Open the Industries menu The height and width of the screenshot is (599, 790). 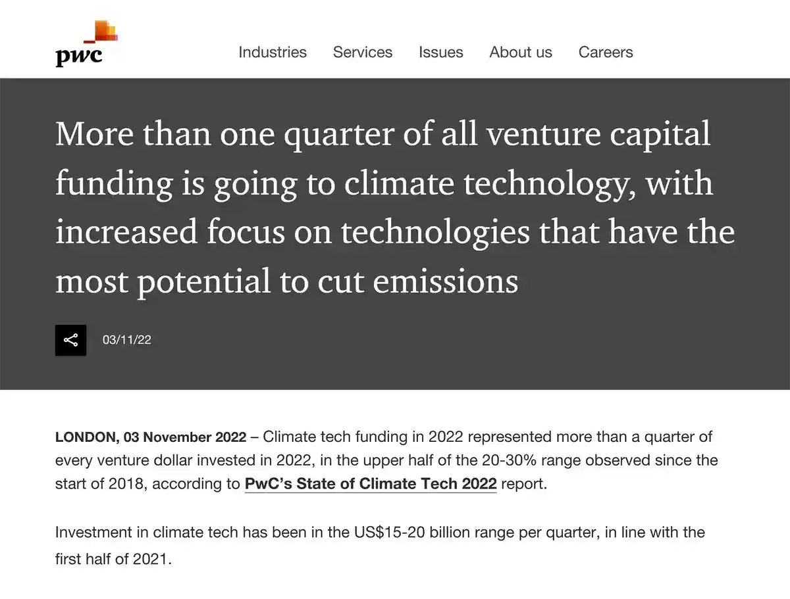273,53
